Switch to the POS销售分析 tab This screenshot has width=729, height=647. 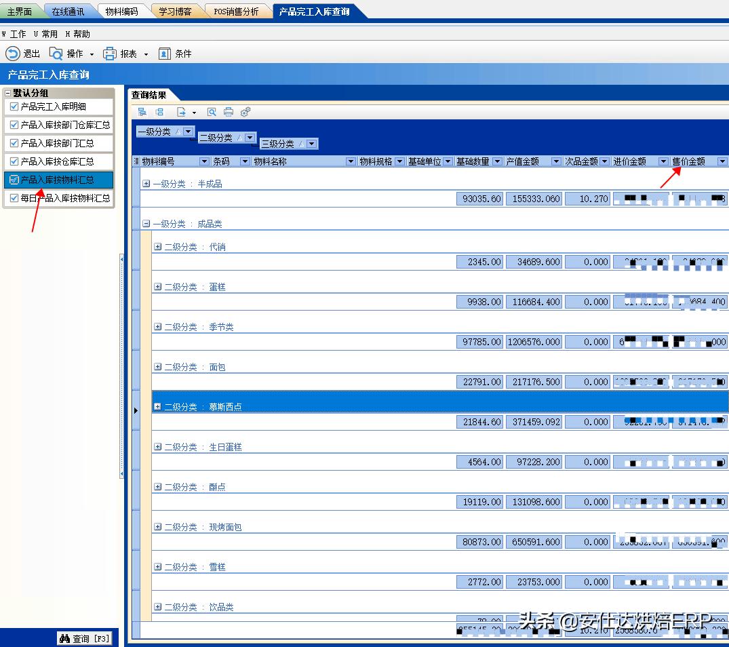[x=236, y=12]
